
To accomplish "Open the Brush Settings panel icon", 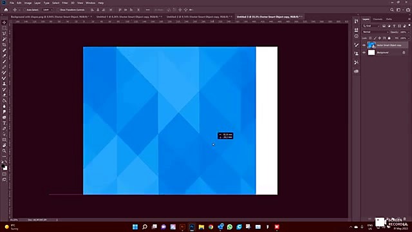I will pos(356,45).
